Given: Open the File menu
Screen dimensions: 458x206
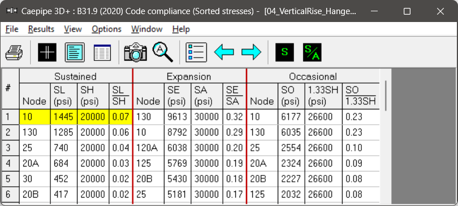Looking at the screenshot, I should (12, 29).
